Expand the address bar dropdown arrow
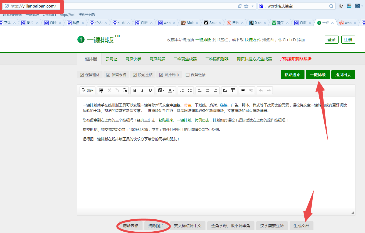Viewport: 365px width, 233px height. click(252, 6)
